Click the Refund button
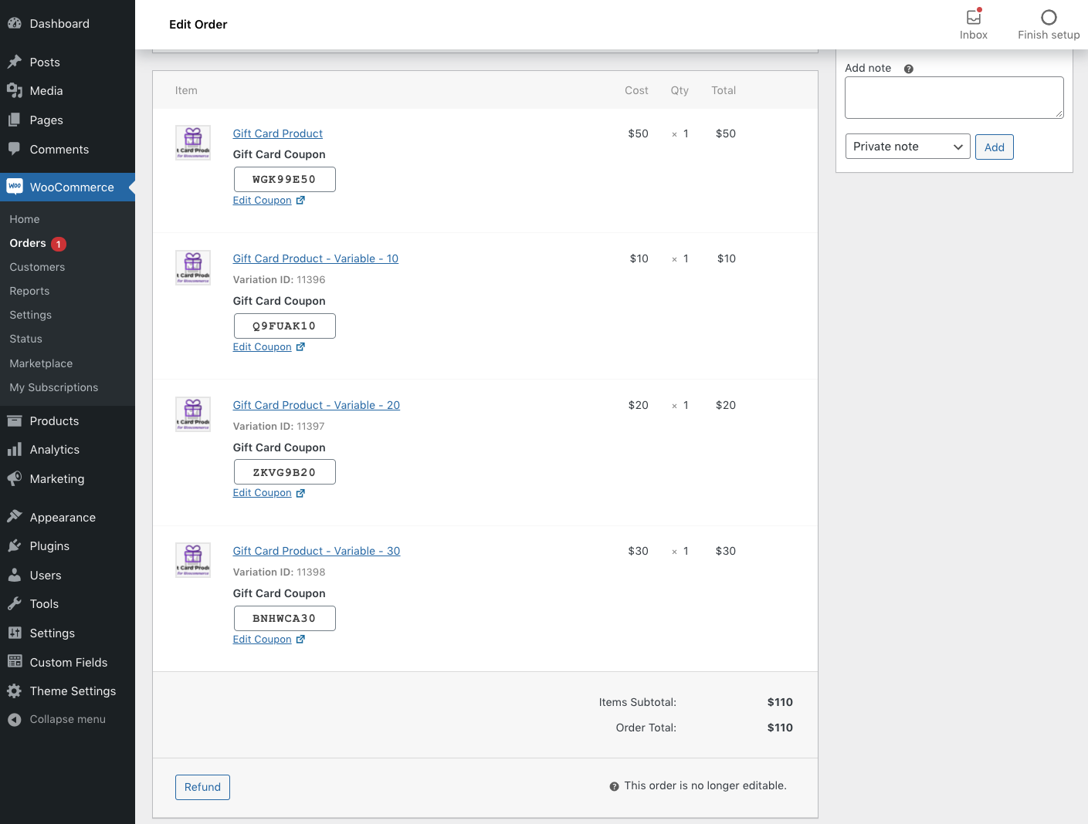The width and height of the screenshot is (1088, 824). (x=202, y=787)
